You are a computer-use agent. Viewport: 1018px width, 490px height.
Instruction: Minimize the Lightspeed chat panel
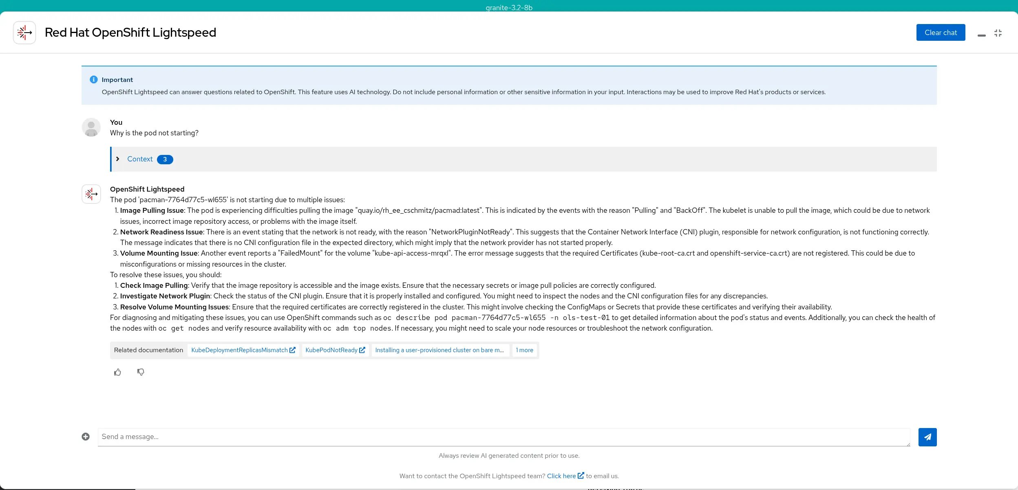tap(982, 35)
